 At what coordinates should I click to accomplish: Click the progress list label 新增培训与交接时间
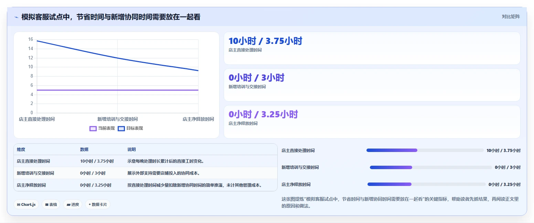click(x=300, y=167)
